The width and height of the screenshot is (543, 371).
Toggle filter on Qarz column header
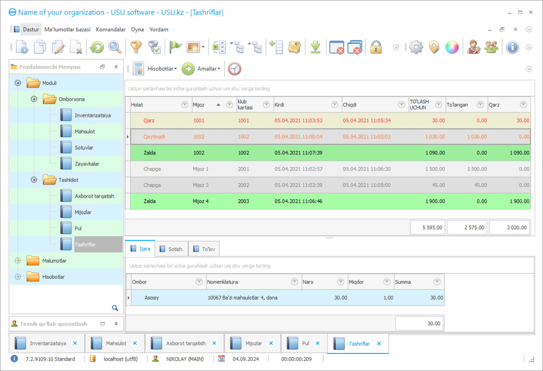(523, 105)
